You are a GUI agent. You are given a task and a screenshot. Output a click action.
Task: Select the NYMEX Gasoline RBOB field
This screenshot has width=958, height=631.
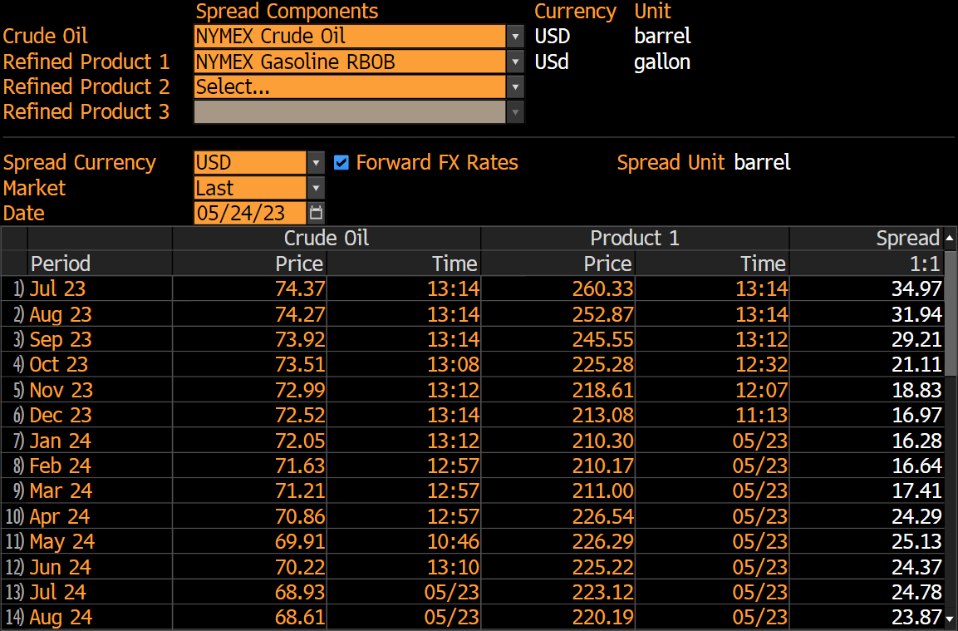350,62
